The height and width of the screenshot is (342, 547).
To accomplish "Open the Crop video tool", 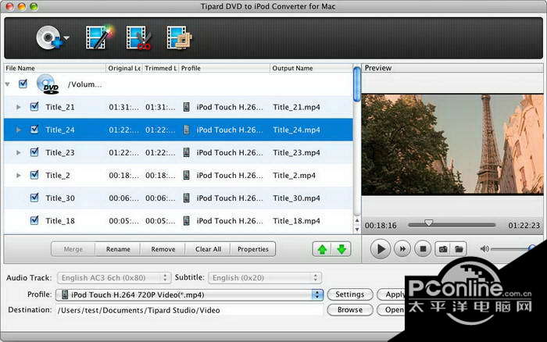I will coord(179,37).
